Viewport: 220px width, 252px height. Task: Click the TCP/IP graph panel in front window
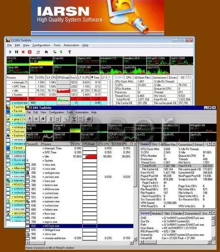121,137
